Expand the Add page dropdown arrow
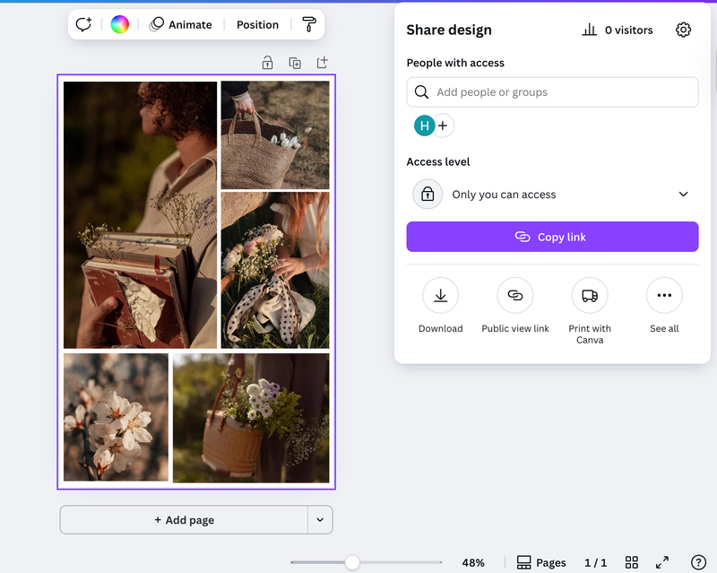The height and width of the screenshot is (573, 717). point(320,520)
